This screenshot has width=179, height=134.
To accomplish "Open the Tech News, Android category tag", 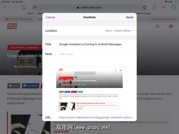I will 24,47.
